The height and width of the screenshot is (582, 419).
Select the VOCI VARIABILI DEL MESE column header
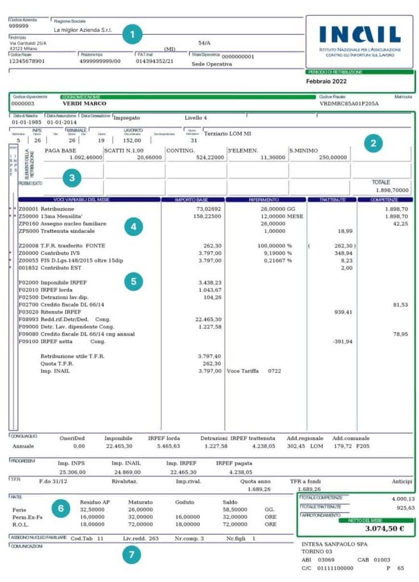tap(89, 200)
